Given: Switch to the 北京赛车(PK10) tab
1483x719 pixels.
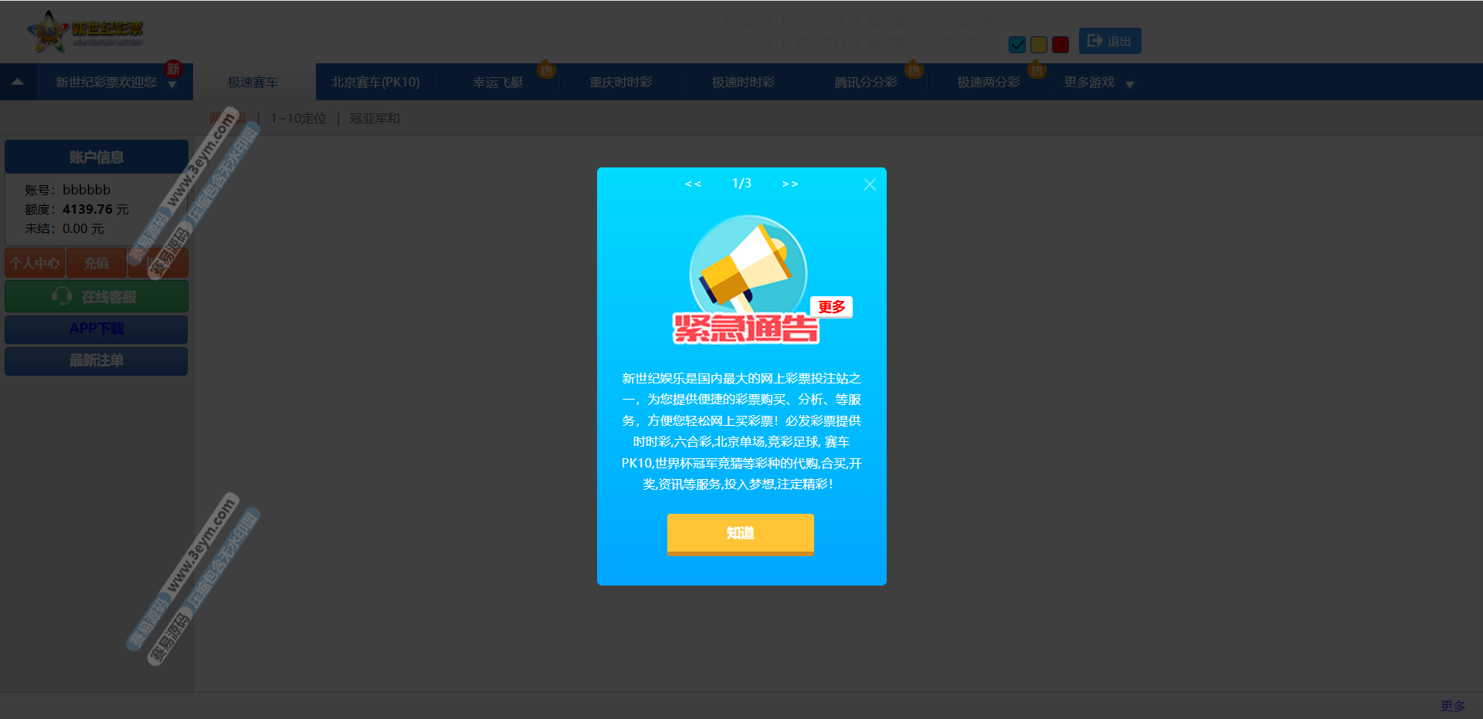Looking at the screenshot, I should 375,83.
